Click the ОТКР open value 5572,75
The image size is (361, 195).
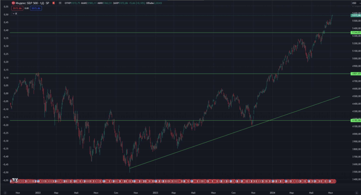pyautogui.click(x=75, y=3)
